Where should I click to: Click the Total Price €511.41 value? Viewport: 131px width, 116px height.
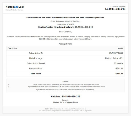click(119, 74)
